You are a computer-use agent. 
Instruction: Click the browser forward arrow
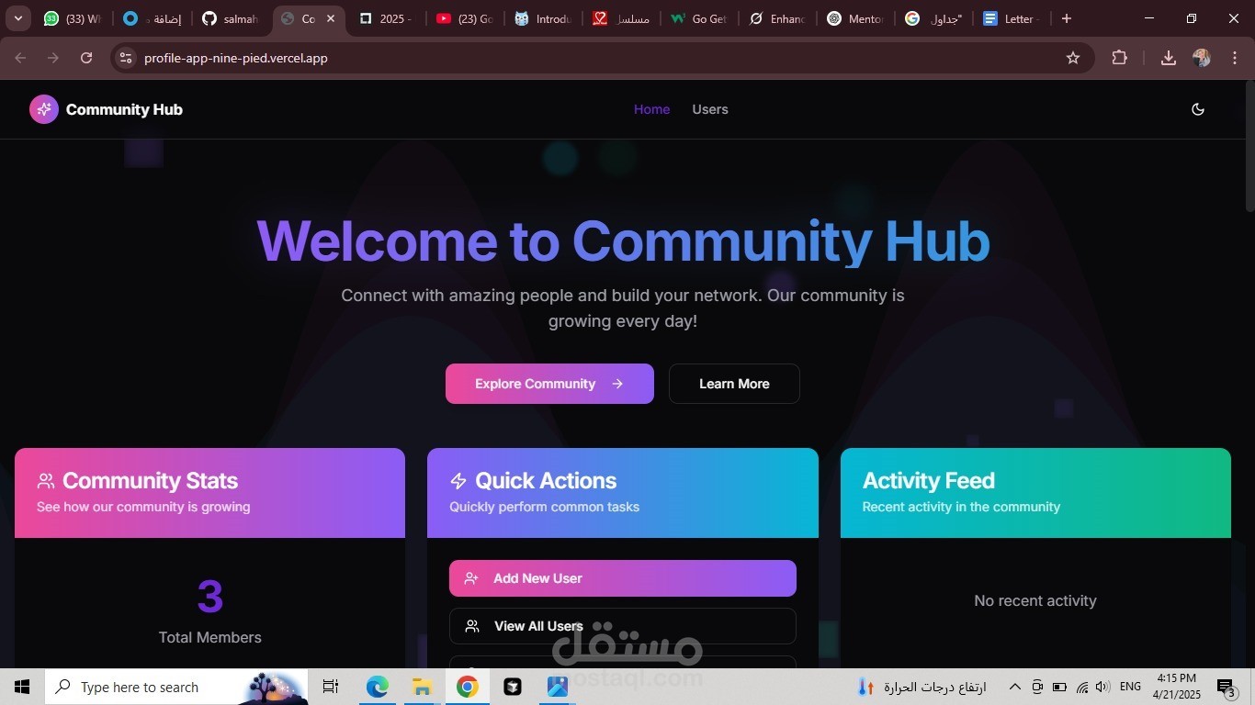(x=53, y=58)
